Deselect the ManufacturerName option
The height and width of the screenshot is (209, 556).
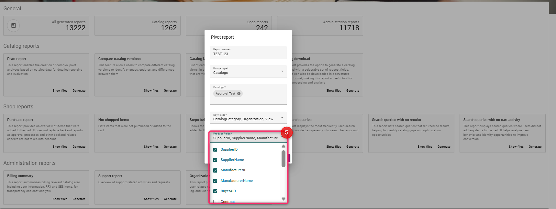click(x=215, y=181)
